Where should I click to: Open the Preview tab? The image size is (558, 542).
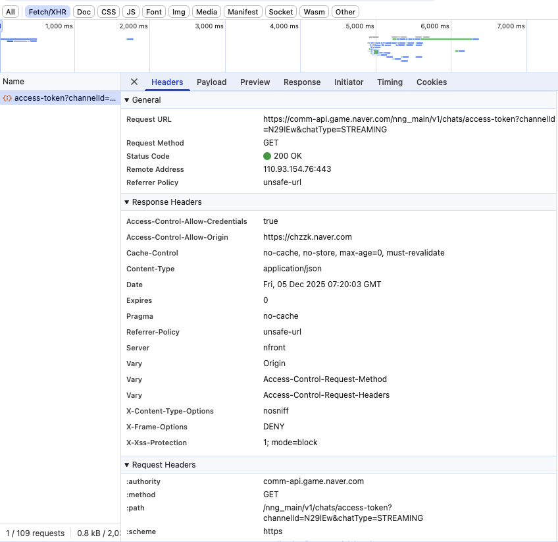pos(255,82)
